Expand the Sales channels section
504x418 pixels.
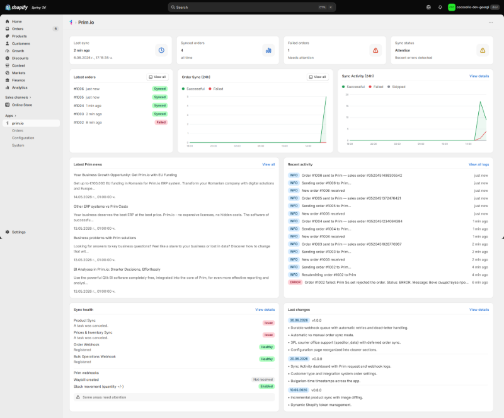click(18, 98)
